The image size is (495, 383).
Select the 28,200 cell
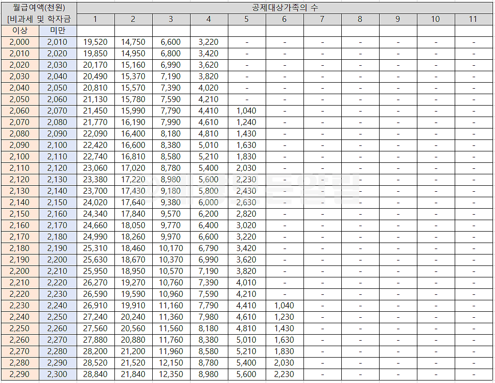coord(96,352)
